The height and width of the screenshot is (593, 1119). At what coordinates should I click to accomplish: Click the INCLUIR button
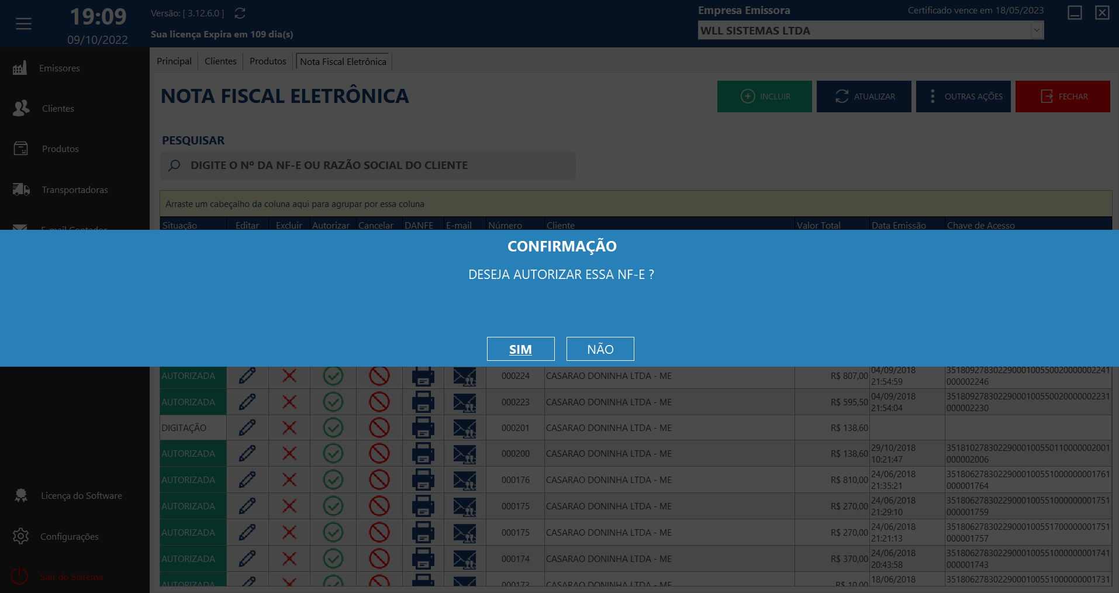[764, 96]
